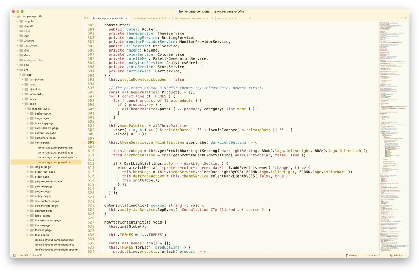The image size is (419, 274).
Task: Go to the next tab with forward arrow
Action: pos(88,18)
